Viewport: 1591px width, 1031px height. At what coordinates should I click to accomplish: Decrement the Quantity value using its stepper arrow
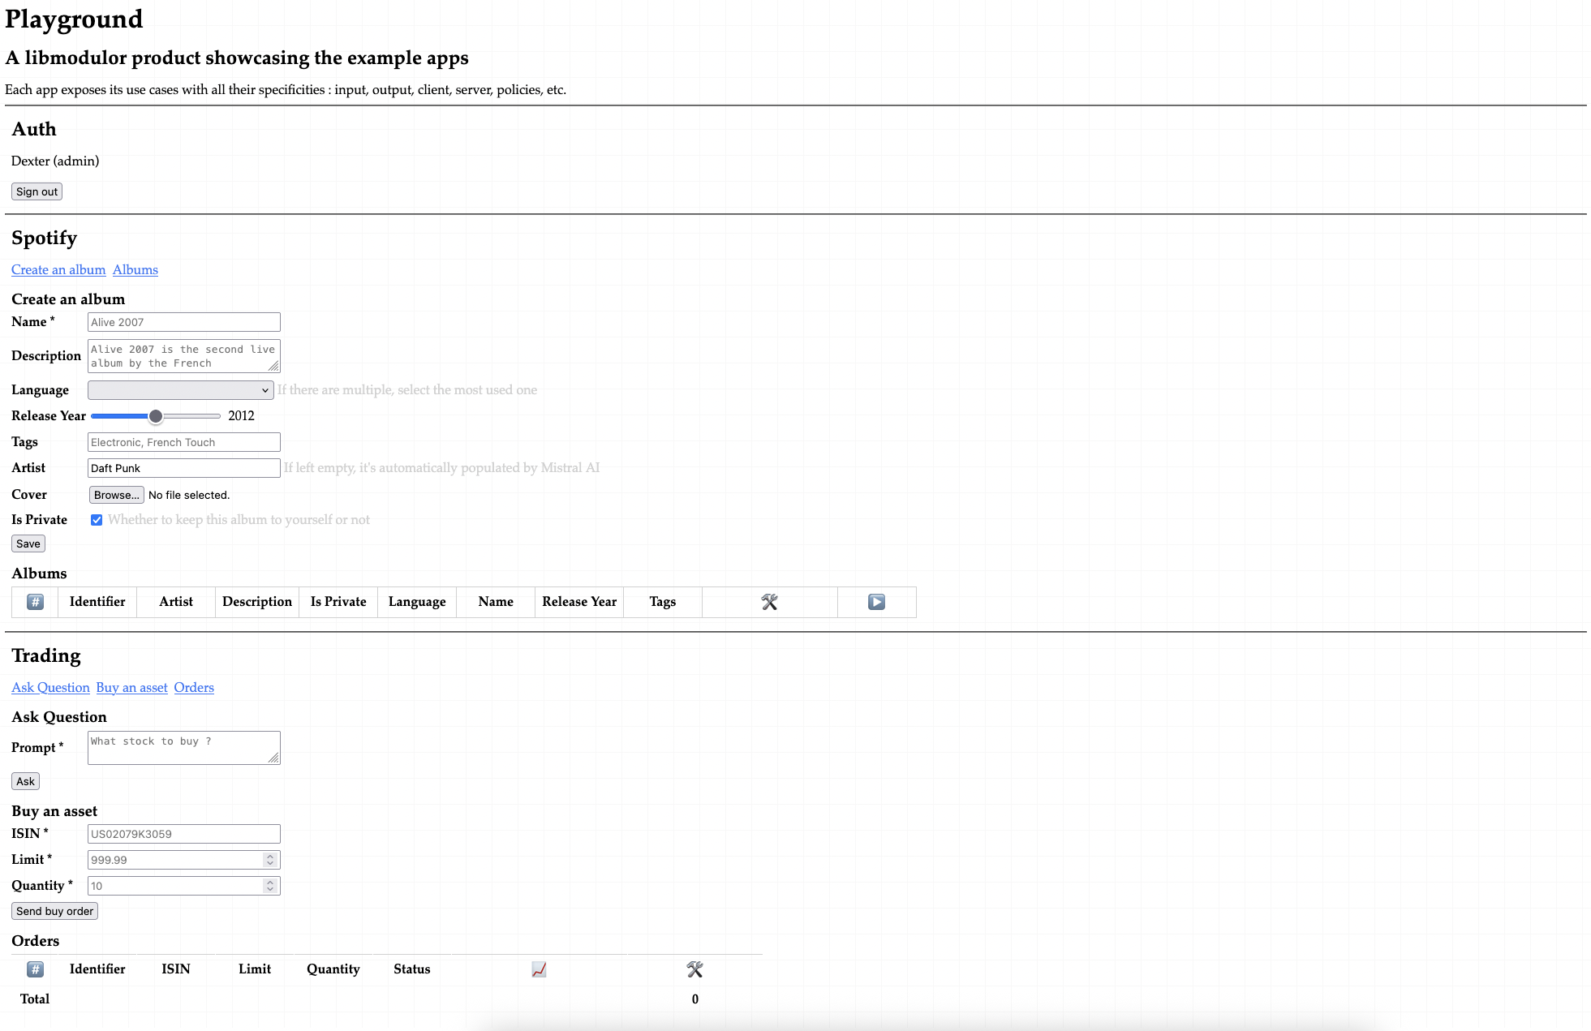(270, 889)
